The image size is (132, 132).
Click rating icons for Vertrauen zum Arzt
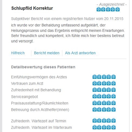[x=104, y=83]
